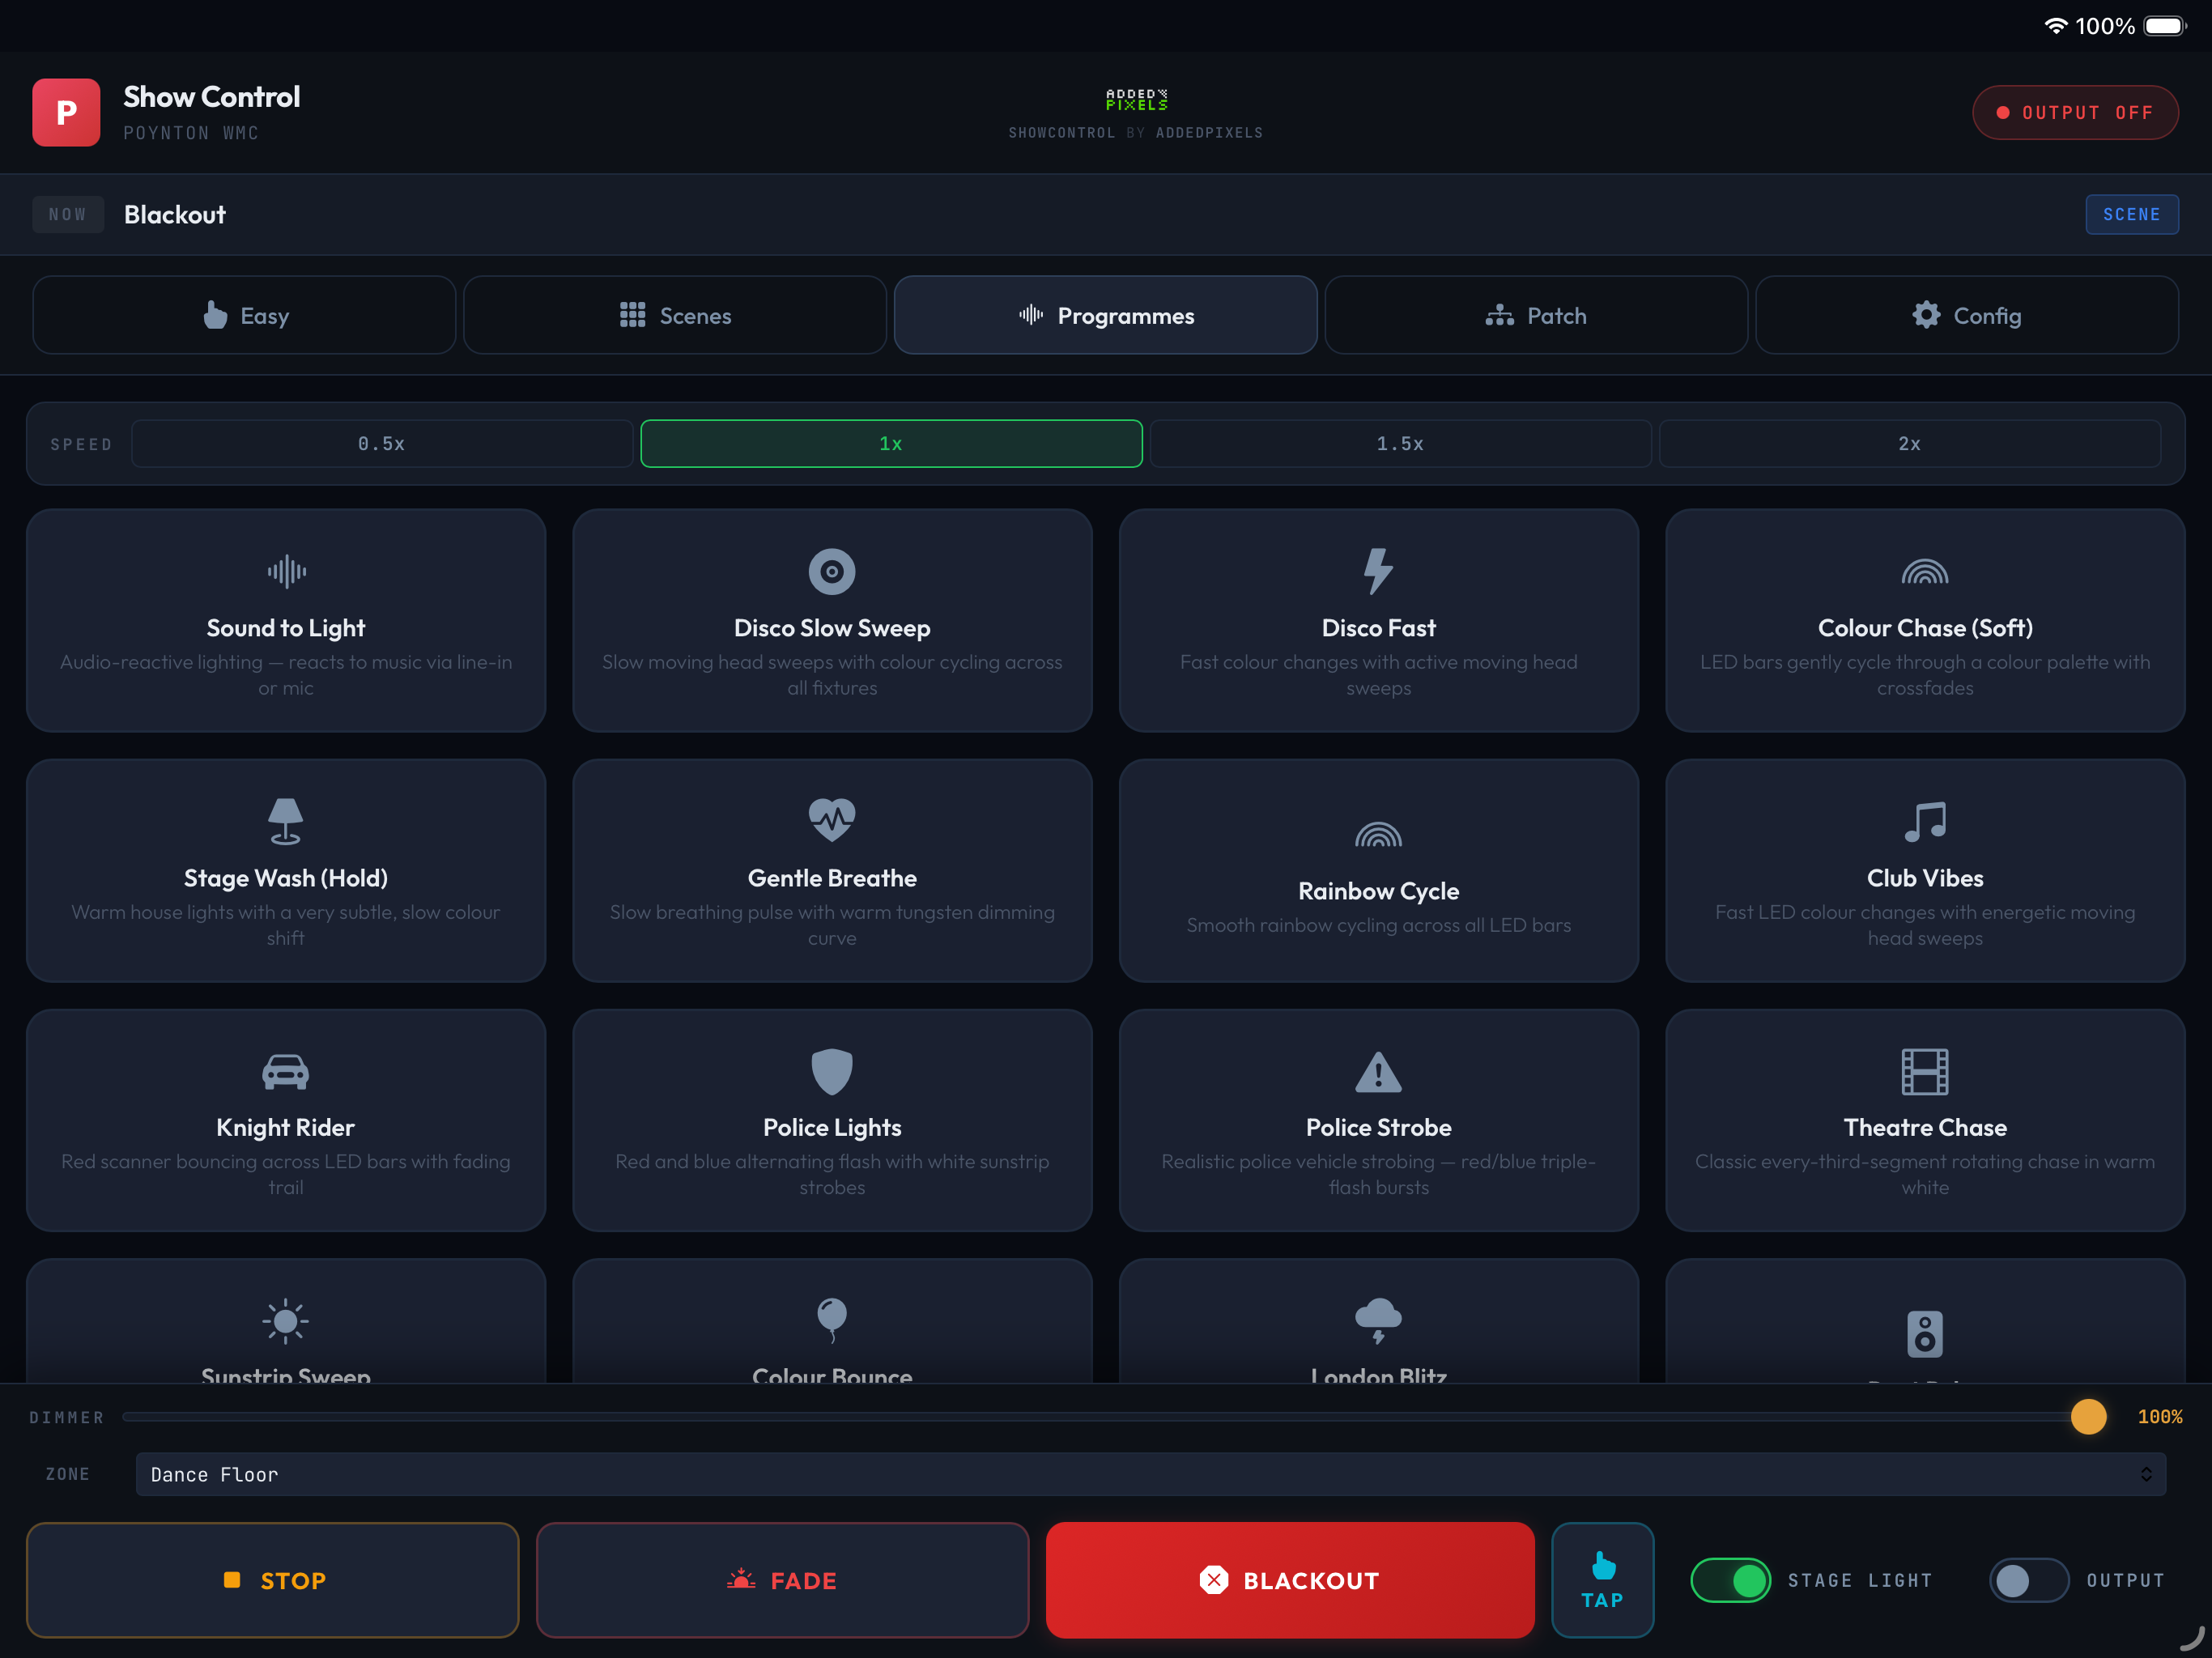
Task: Select the Theatre Chase film strip icon
Action: pyautogui.click(x=1925, y=1071)
